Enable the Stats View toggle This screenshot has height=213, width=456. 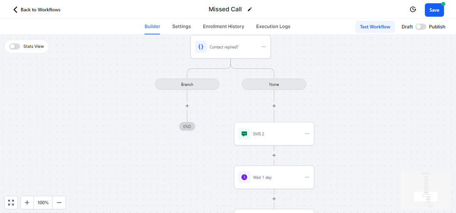coord(15,46)
